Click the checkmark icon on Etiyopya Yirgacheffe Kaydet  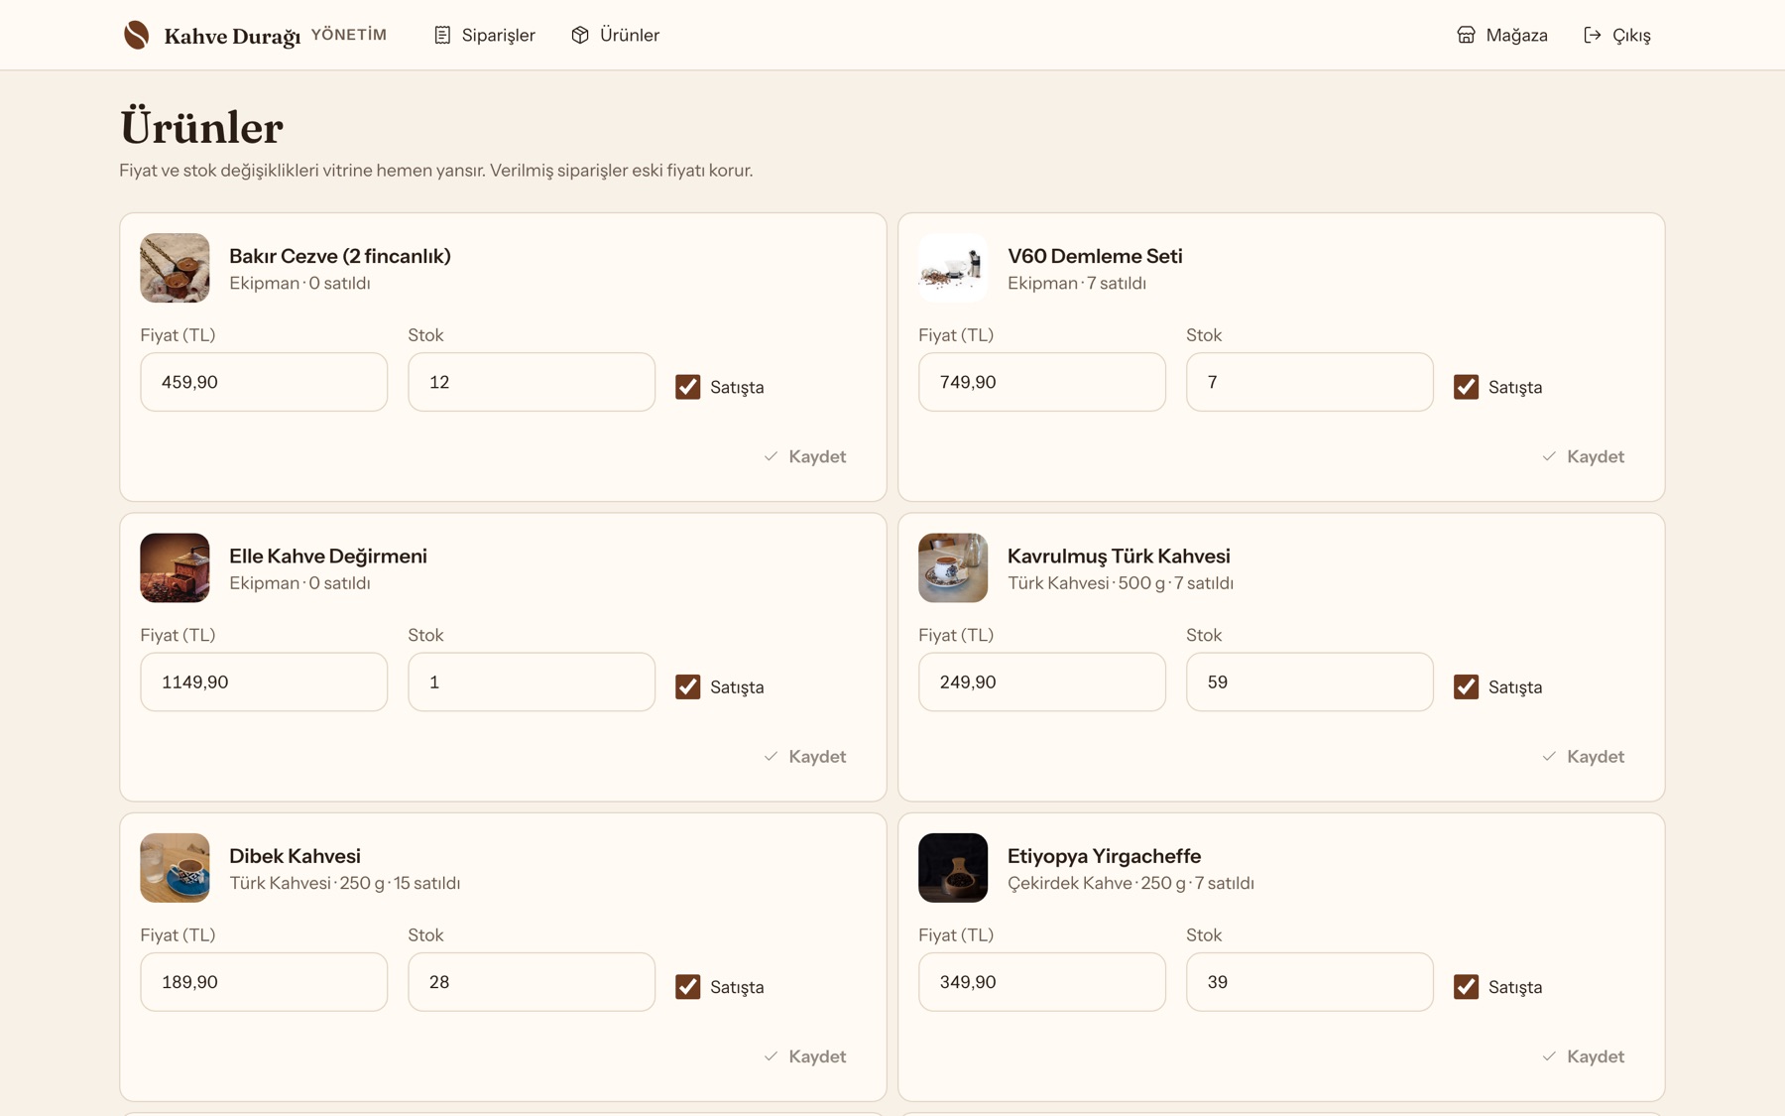[1549, 1056]
